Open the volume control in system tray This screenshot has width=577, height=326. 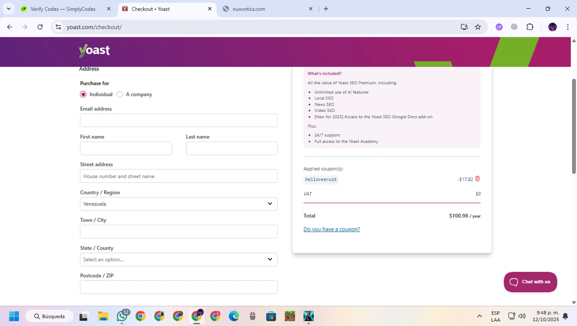522,316
